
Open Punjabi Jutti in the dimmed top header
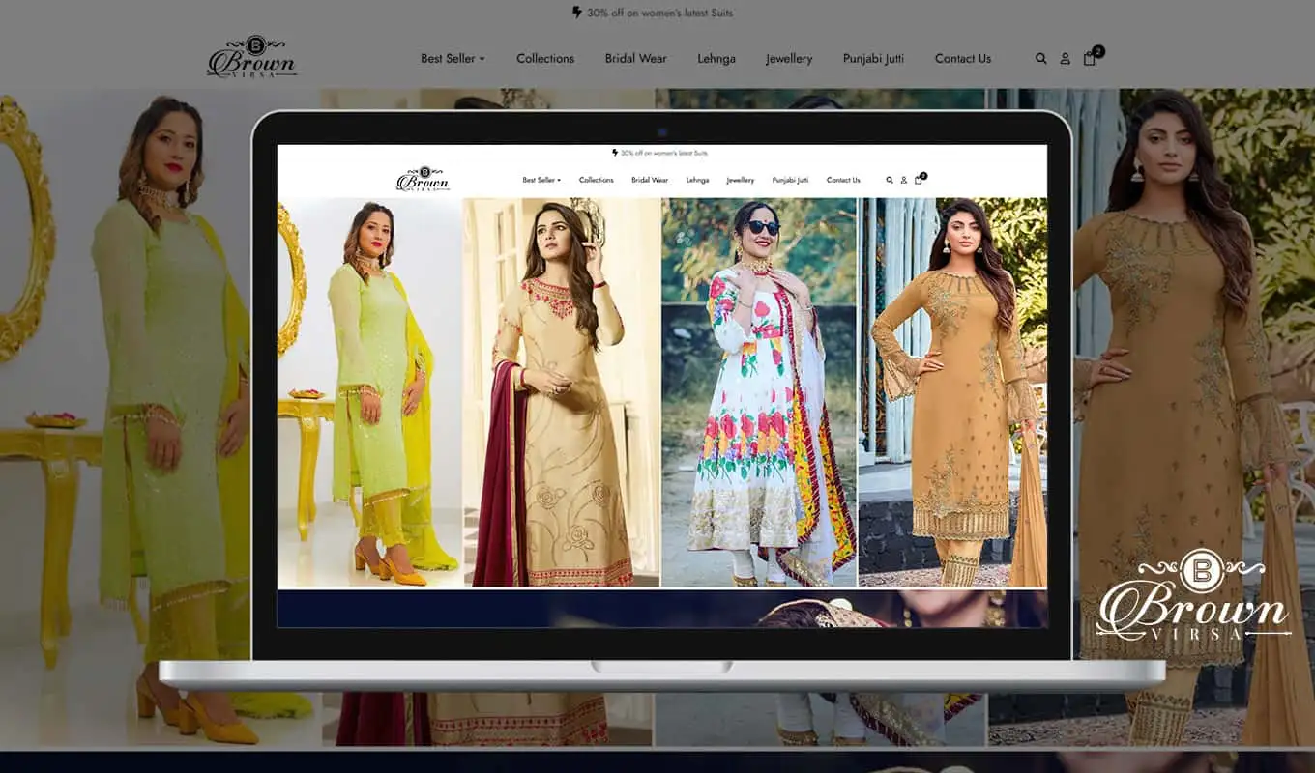click(x=873, y=59)
